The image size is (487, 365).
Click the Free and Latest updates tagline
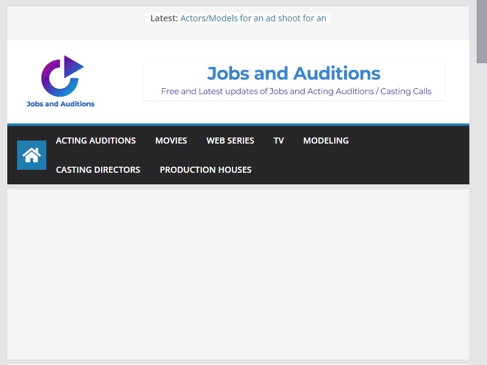[296, 91]
